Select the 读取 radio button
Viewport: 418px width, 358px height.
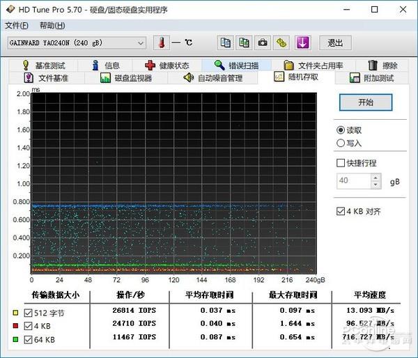pyautogui.click(x=340, y=130)
